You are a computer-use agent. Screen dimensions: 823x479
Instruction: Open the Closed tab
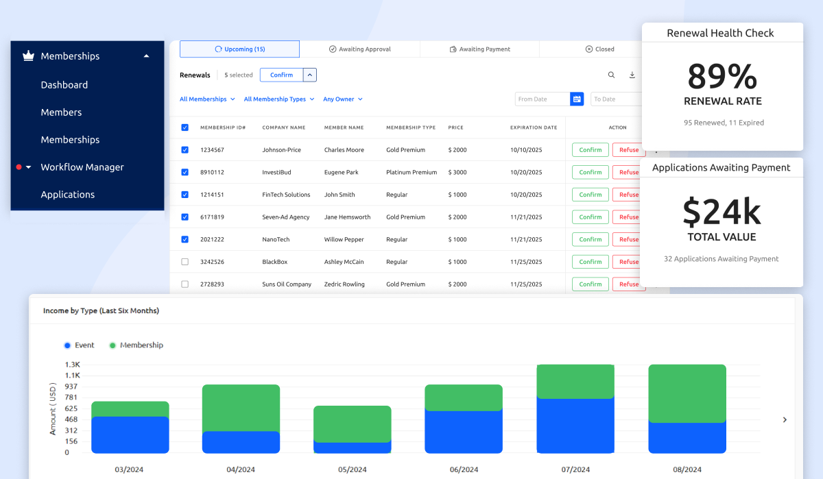click(599, 49)
